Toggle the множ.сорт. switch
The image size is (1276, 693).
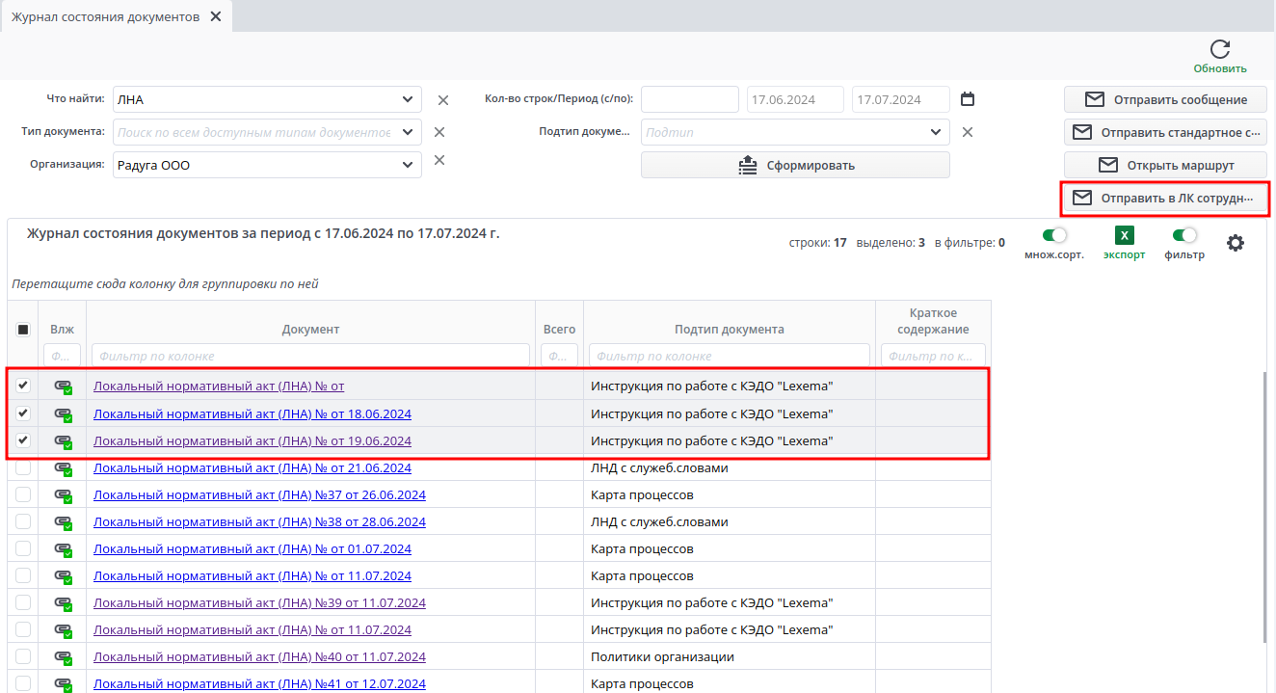click(1055, 235)
